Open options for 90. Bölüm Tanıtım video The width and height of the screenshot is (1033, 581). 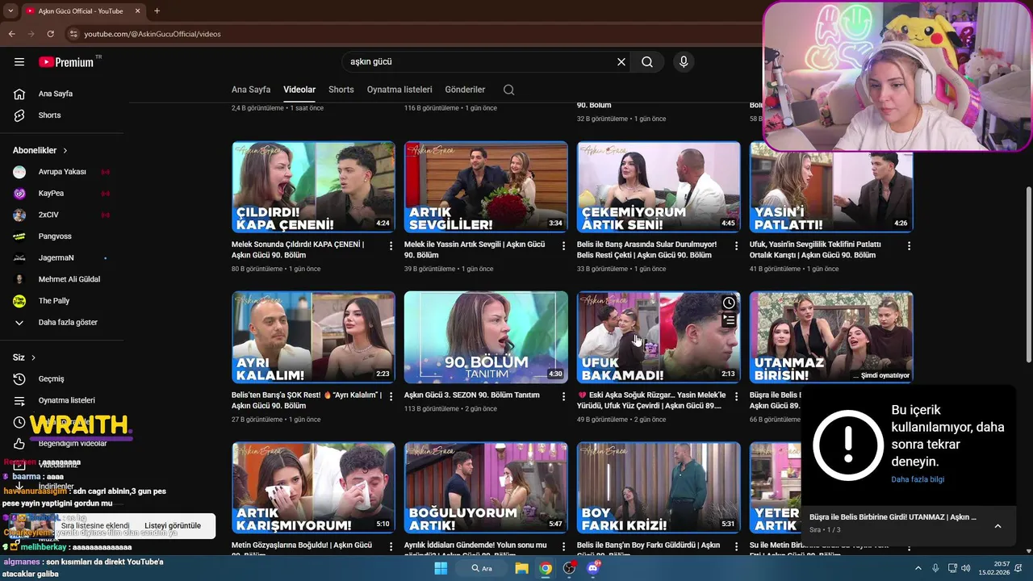click(x=563, y=396)
